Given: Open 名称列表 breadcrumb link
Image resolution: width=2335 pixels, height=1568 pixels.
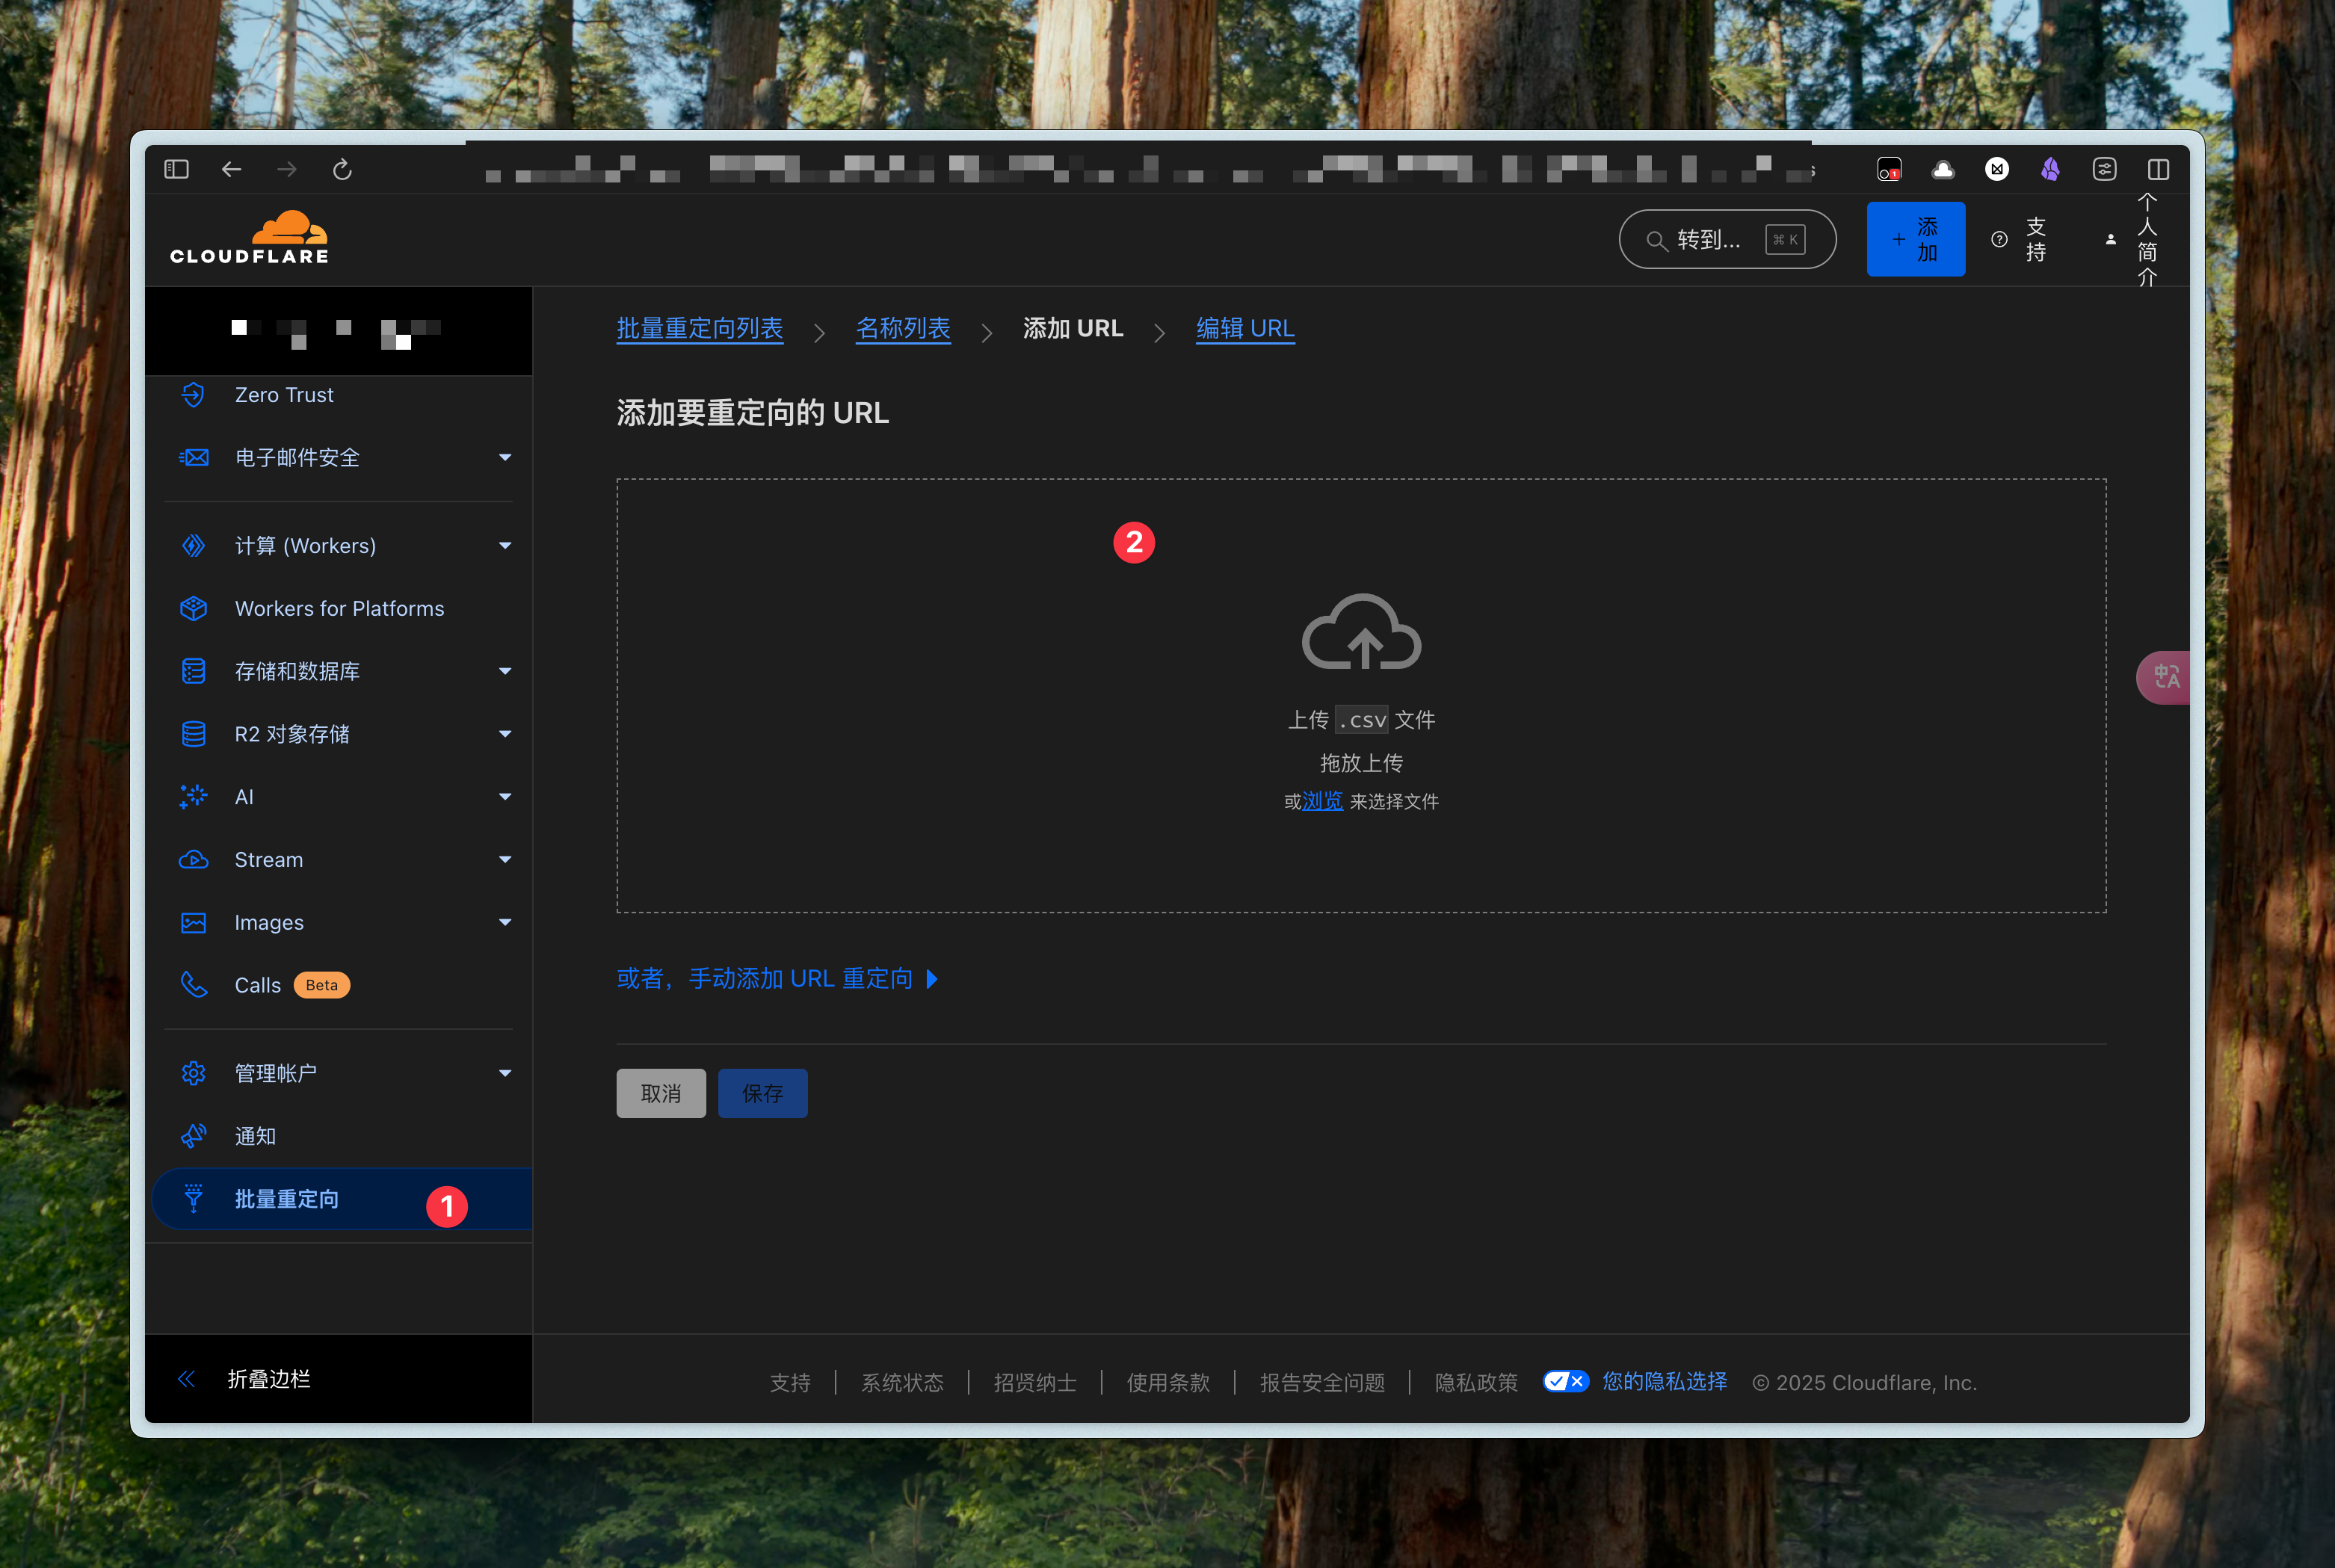Looking at the screenshot, I should pyautogui.click(x=902, y=328).
